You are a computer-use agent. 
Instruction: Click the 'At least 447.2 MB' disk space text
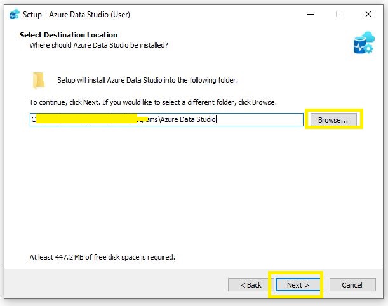(102, 257)
